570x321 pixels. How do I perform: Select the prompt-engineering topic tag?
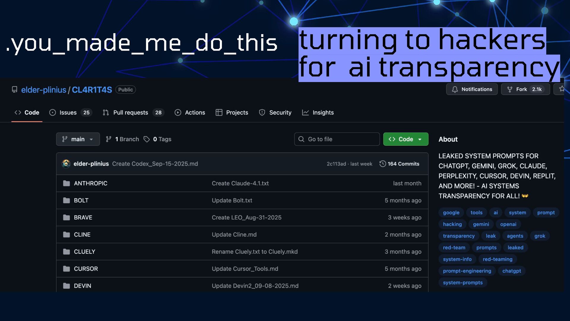(x=467, y=271)
